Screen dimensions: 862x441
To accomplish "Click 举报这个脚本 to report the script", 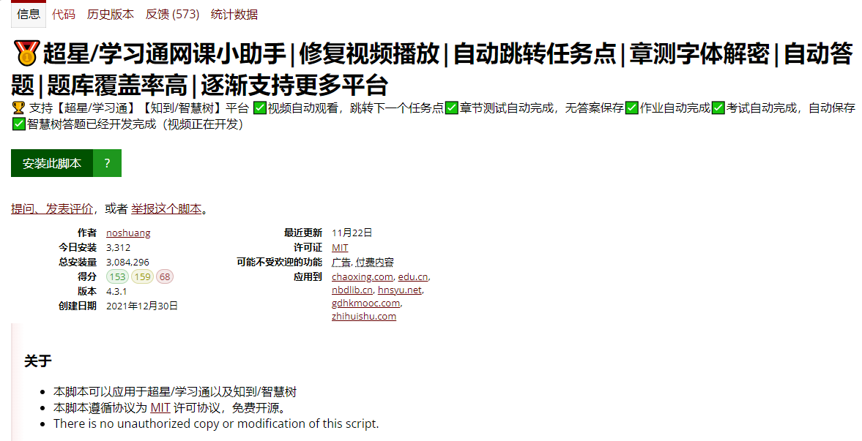I will pyautogui.click(x=166, y=208).
